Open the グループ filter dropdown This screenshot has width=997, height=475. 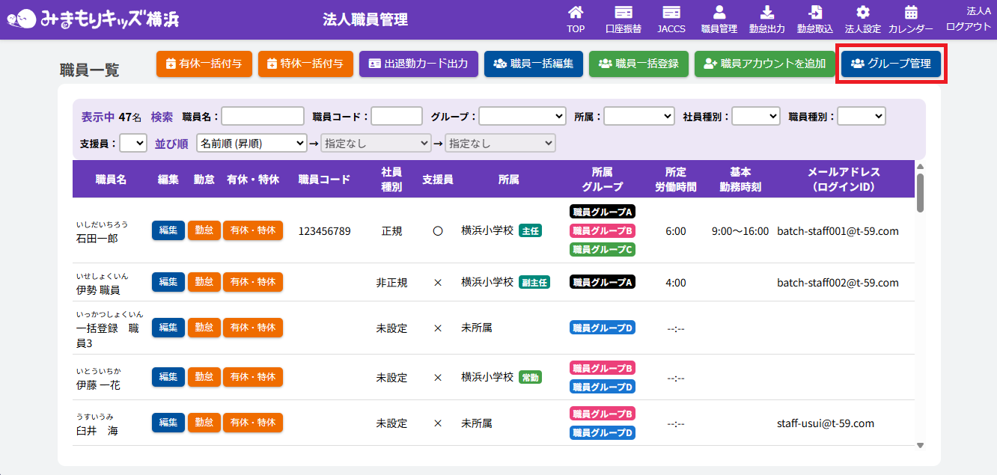pos(522,116)
